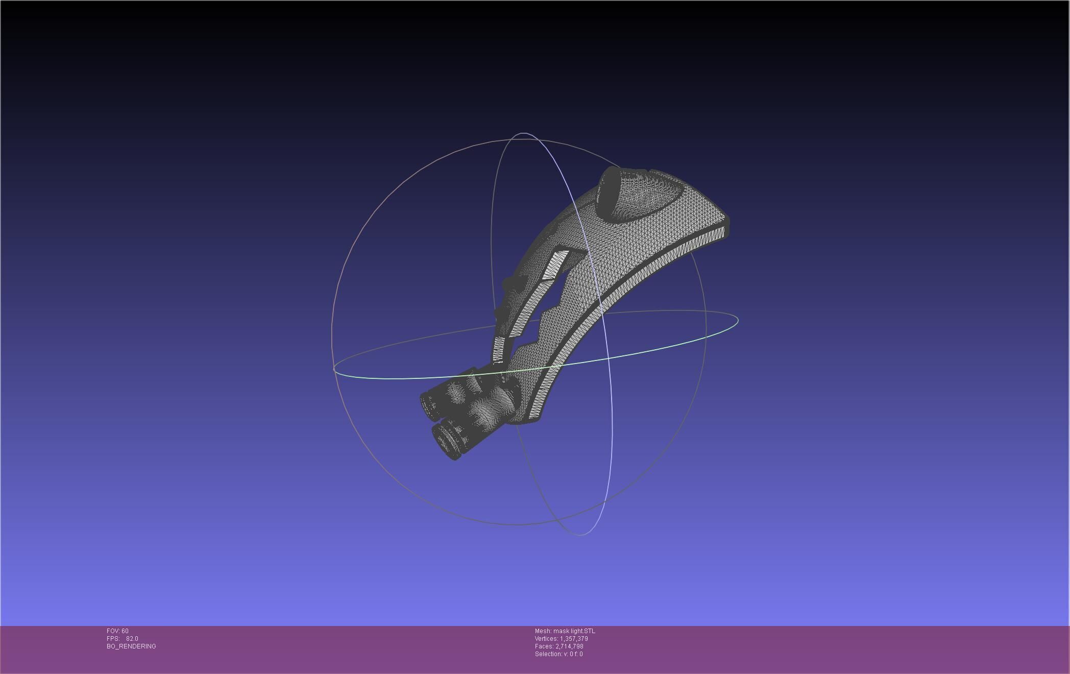Click the purple info bar at the bottom
Screen dimensions: 1070x674
click(x=817, y=649)
